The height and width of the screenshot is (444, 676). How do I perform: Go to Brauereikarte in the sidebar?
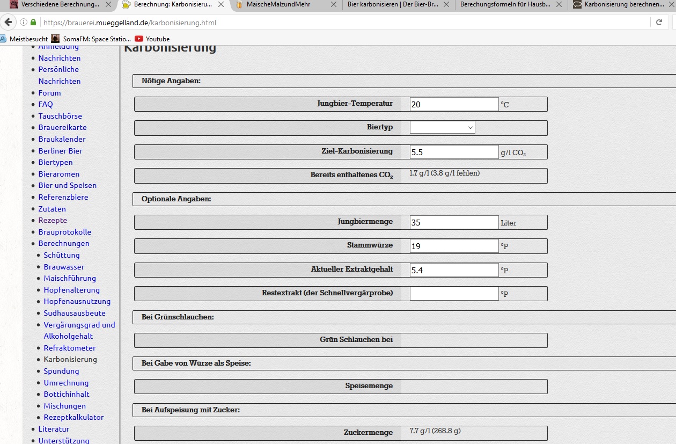click(x=62, y=127)
